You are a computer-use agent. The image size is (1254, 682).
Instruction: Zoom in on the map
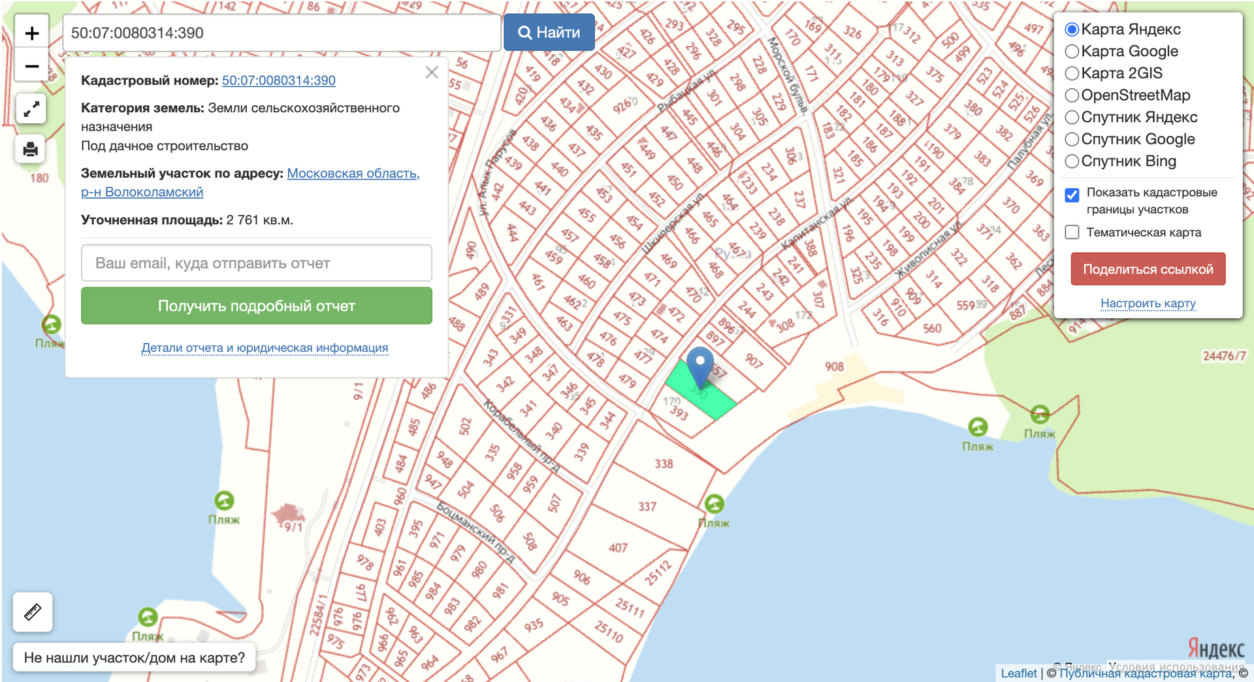(31, 33)
